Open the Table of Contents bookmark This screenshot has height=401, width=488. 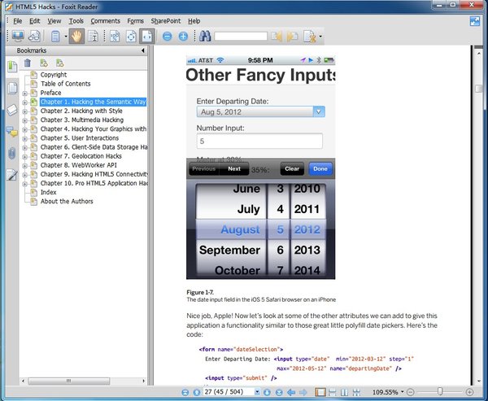coord(65,84)
